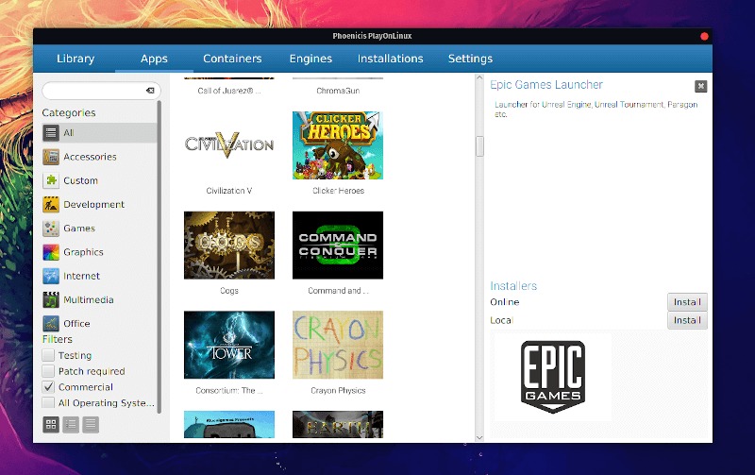Open the Games category icon

click(51, 228)
